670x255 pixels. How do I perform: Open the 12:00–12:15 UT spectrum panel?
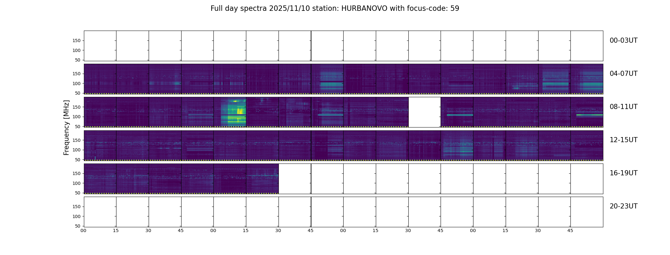tap(100, 145)
